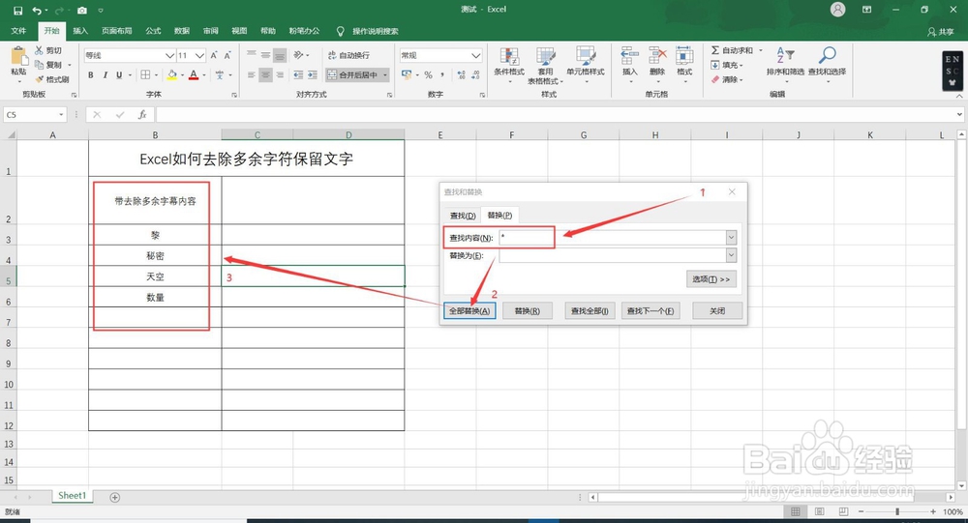Click the decrease indent icon
This screenshot has width=968, height=523.
[298, 74]
